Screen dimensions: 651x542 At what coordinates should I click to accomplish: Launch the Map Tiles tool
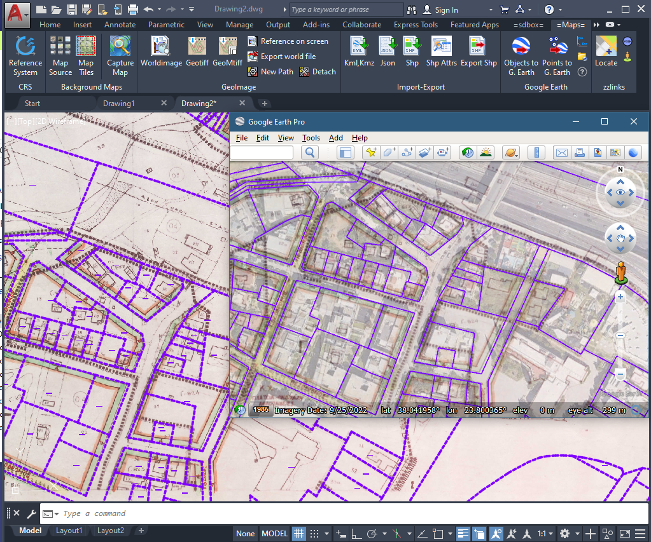coord(86,56)
